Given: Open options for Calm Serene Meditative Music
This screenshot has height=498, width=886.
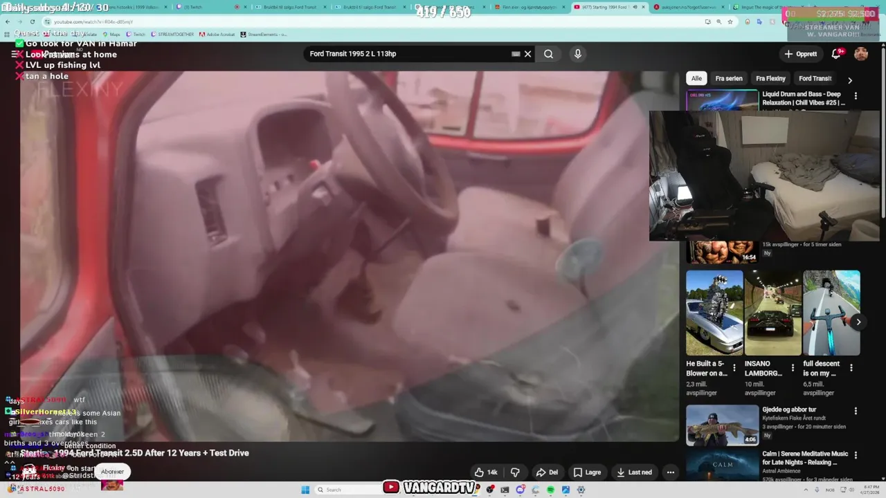Looking at the screenshot, I should pyautogui.click(x=856, y=455).
